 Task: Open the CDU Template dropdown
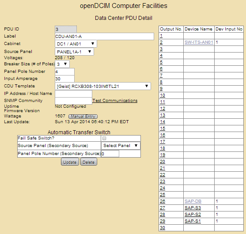[103, 86]
